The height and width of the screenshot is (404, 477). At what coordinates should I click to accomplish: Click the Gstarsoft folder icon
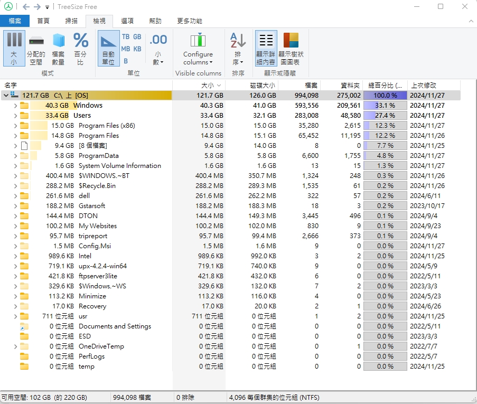click(x=24, y=206)
